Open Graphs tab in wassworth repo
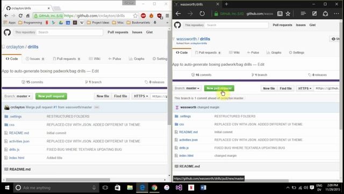Viewport: 344px width, 194px height. [x=274, y=53]
